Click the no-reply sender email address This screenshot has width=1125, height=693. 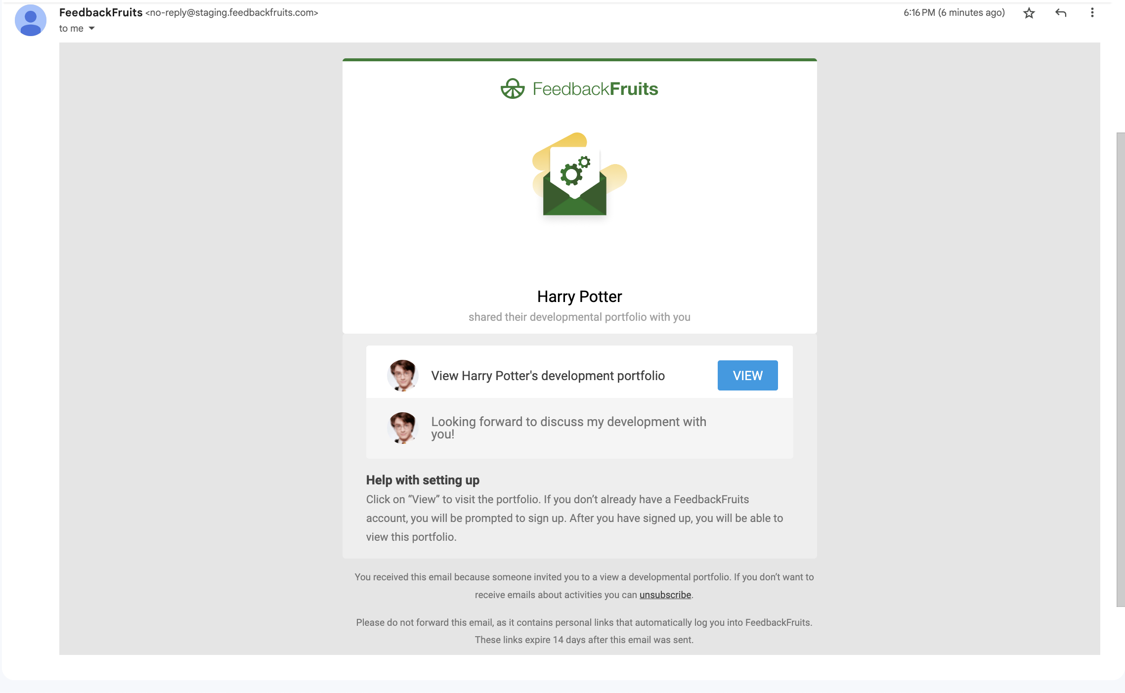pyautogui.click(x=232, y=13)
